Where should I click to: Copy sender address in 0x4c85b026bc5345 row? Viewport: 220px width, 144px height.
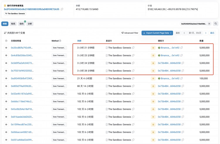coord(133,55)
